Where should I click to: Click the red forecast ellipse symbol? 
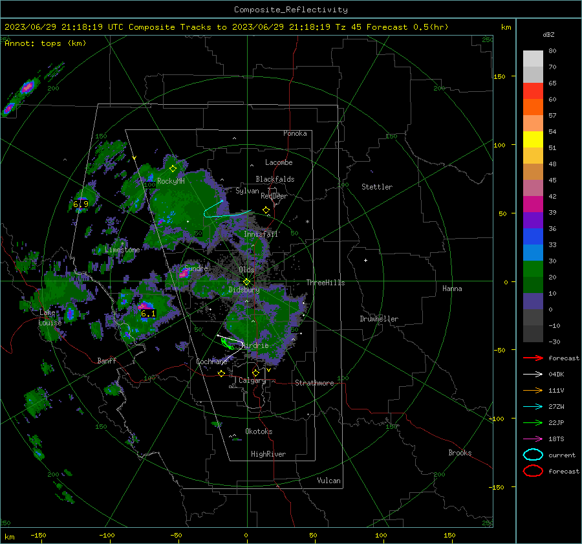533,471
